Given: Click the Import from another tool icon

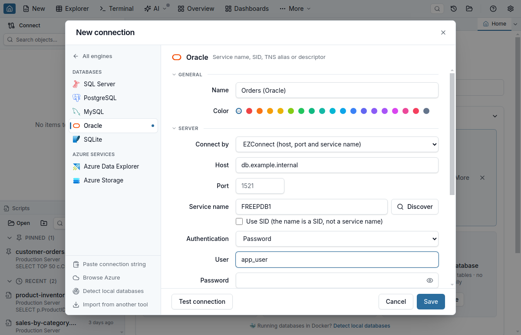Looking at the screenshot, I should click(x=76, y=305).
